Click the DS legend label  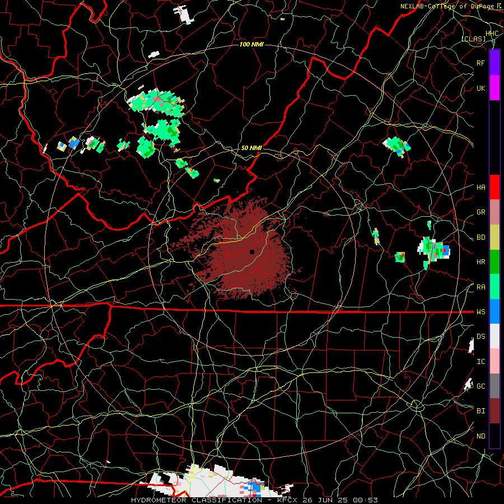tap(480, 337)
